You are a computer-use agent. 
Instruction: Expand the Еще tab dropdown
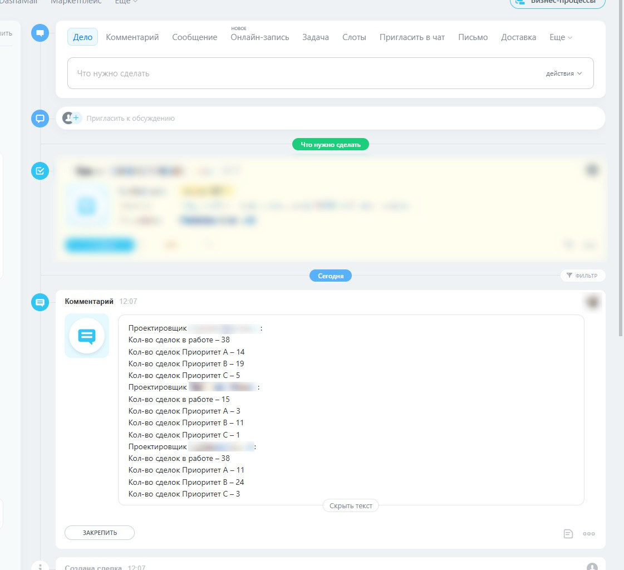tap(561, 37)
